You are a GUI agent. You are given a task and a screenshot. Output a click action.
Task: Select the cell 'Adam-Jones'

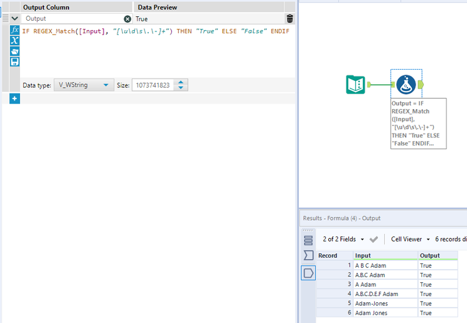pos(385,304)
